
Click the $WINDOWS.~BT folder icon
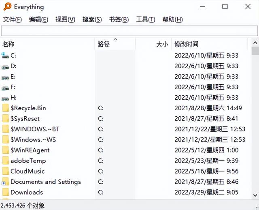(x=5, y=129)
